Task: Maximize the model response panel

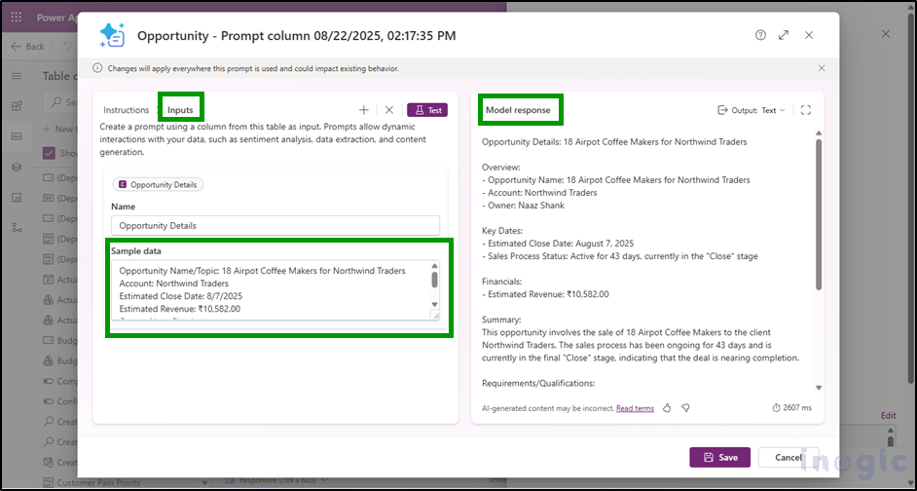Action: [806, 110]
